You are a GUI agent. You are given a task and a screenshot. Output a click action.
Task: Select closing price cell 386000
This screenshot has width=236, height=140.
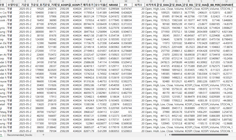point(38,108)
